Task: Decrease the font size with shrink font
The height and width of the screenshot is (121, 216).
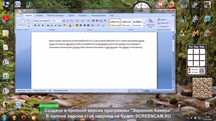Action: click(x=67, y=21)
